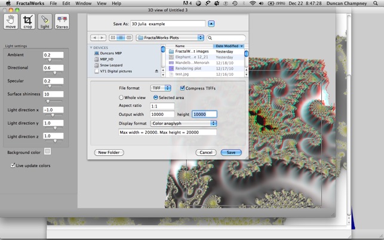
Task: Activate the light tool
Action: pyautogui.click(x=45, y=21)
